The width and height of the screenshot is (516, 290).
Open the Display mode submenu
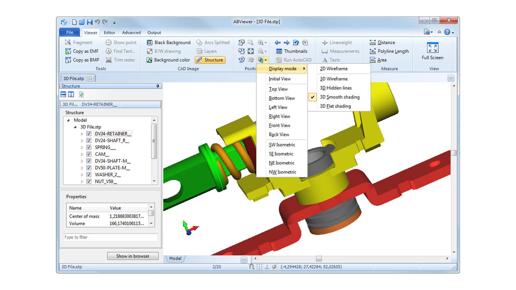point(283,68)
